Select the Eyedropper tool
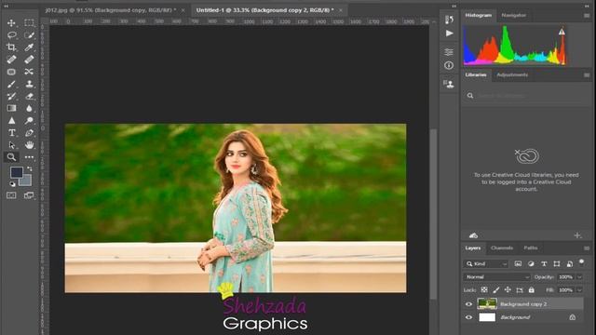Image resolution: width=596 pixels, height=335 pixels. (x=29, y=47)
